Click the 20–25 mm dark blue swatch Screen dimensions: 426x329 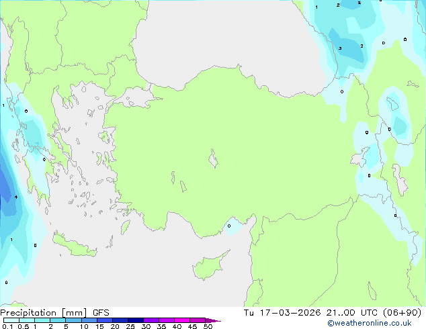click(120, 320)
